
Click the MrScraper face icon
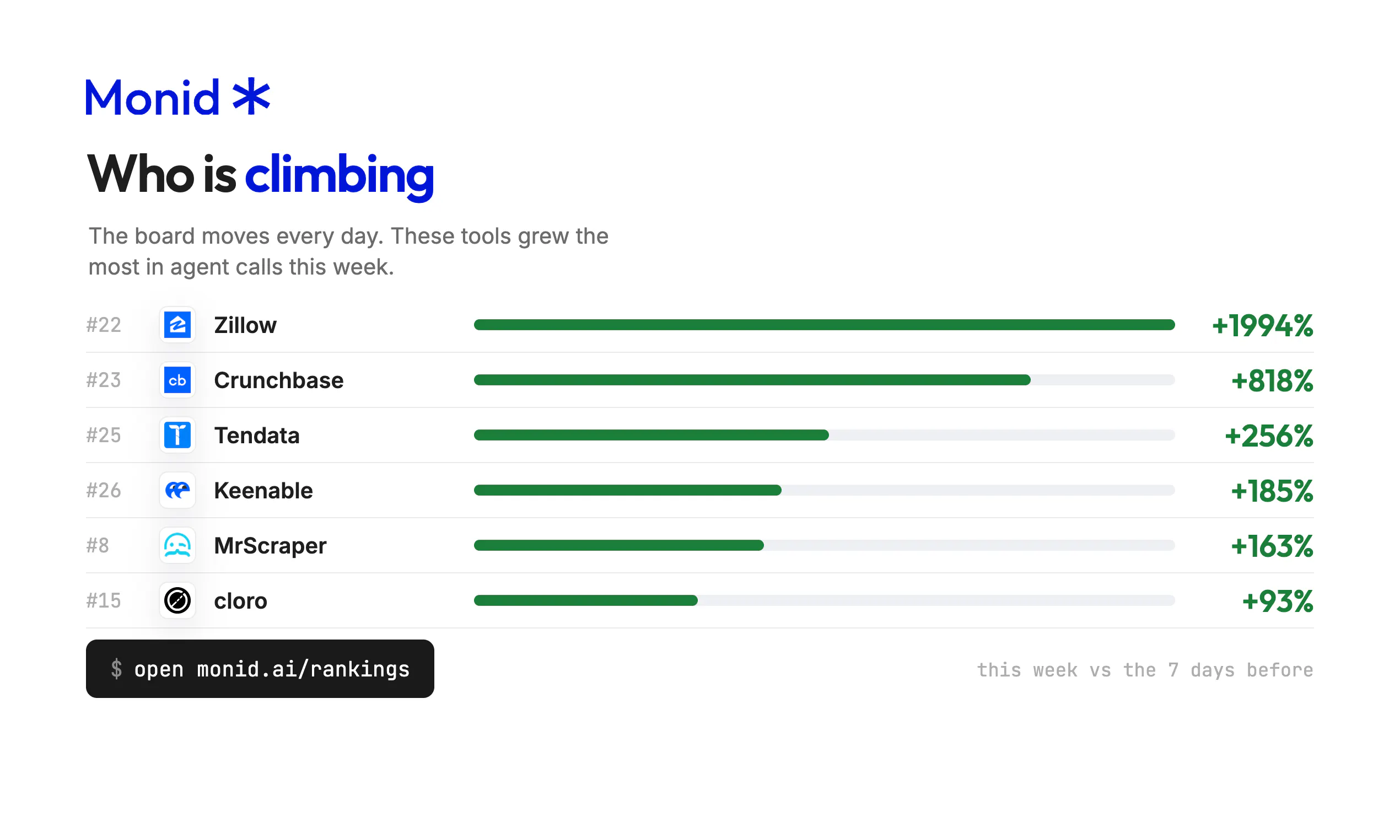tap(177, 545)
